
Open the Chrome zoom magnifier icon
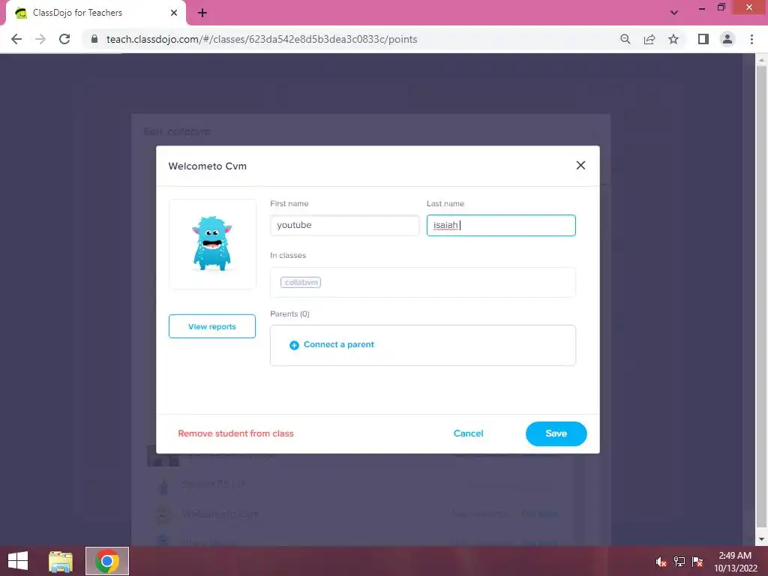[625, 39]
